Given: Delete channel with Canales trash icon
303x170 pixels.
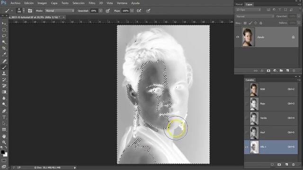Looking at the screenshot, I should [294, 164].
